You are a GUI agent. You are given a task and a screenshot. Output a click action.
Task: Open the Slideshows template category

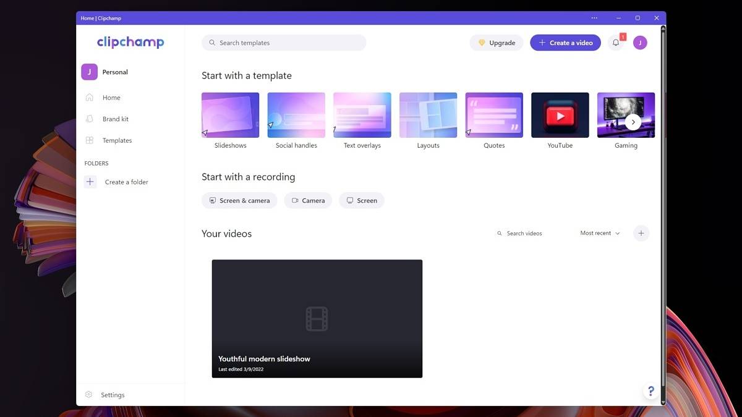click(x=230, y=121)
